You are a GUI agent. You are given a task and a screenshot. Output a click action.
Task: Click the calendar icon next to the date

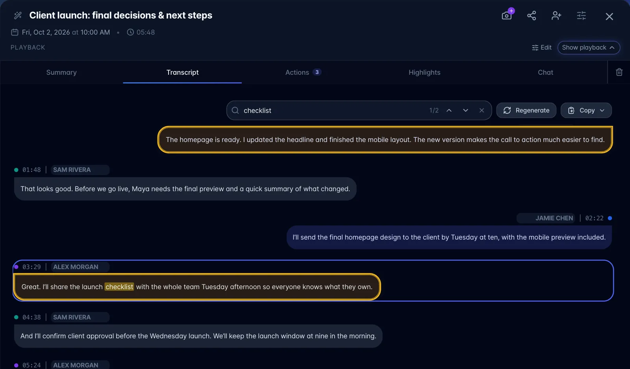click(x=15, y=32)
